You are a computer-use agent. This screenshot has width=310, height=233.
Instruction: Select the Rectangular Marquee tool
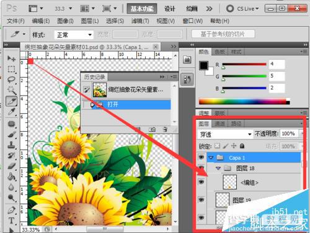coord(11,69)
